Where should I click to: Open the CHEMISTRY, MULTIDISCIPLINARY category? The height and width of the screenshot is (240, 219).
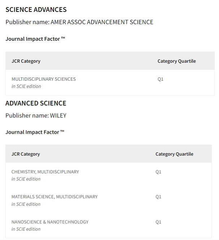point(45,172)
